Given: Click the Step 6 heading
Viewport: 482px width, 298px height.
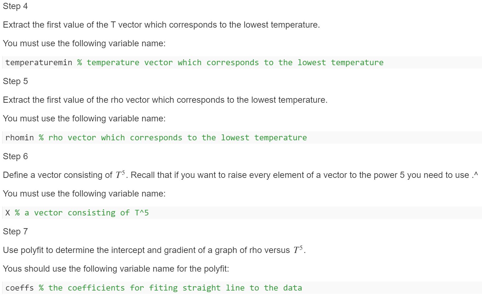Looking at the screenshot, I should point(15,156).
